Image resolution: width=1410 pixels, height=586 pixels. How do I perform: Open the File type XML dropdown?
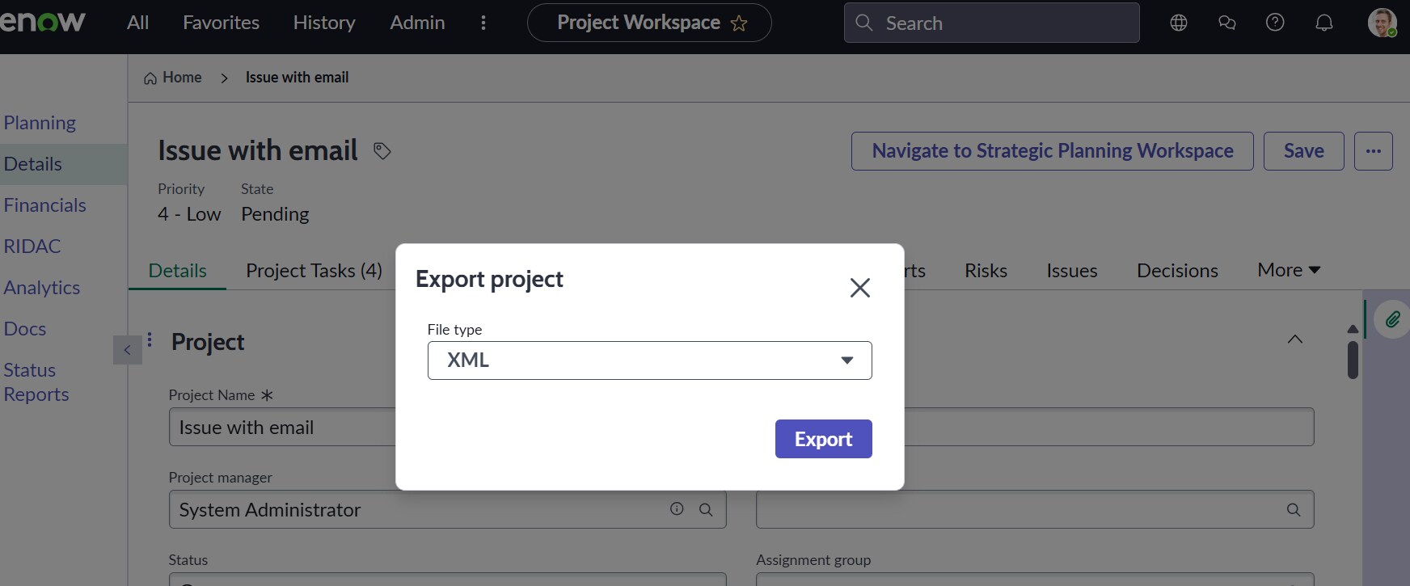649,360
